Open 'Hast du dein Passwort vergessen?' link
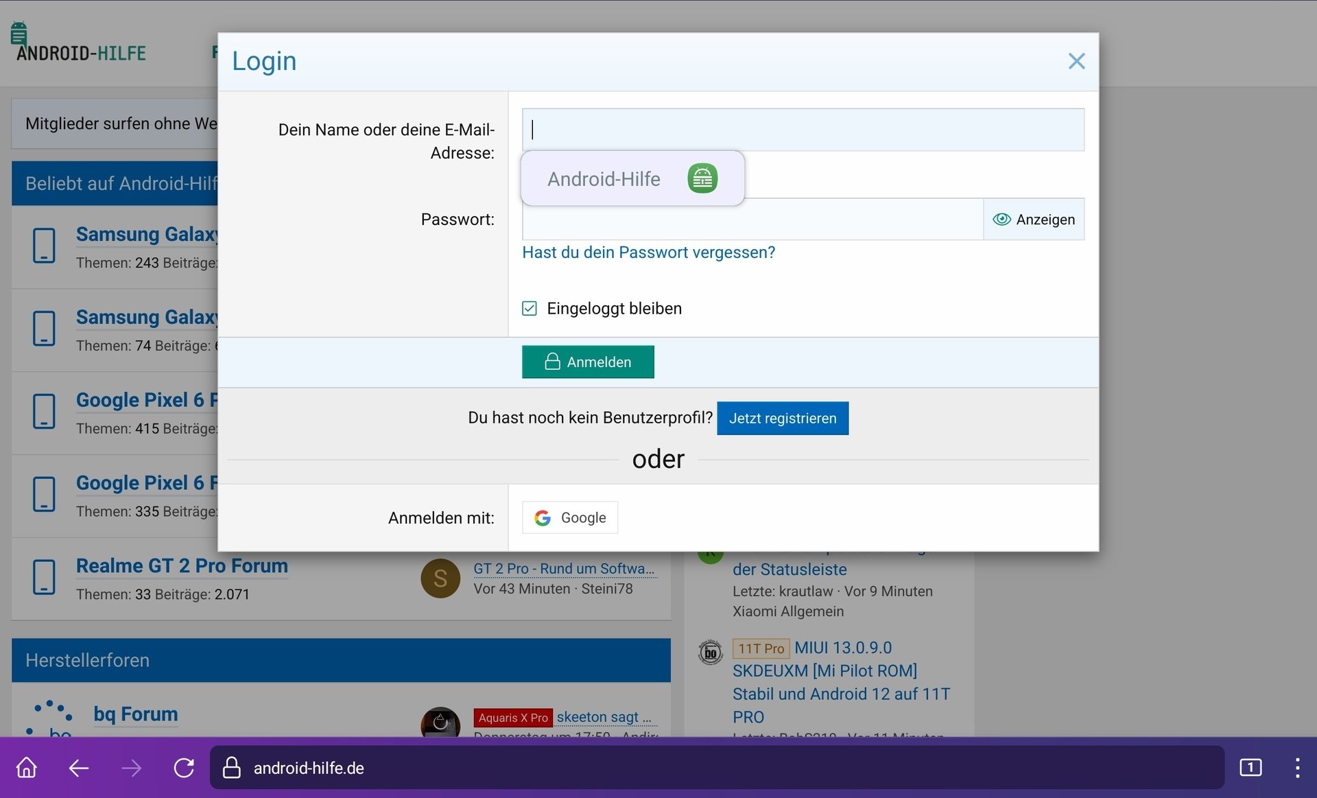The height and width of the screenshot is (798, 1317). pyautogui.click(x=649, y=252)
